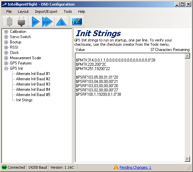Click the orange warning icon in status bar

116,167
